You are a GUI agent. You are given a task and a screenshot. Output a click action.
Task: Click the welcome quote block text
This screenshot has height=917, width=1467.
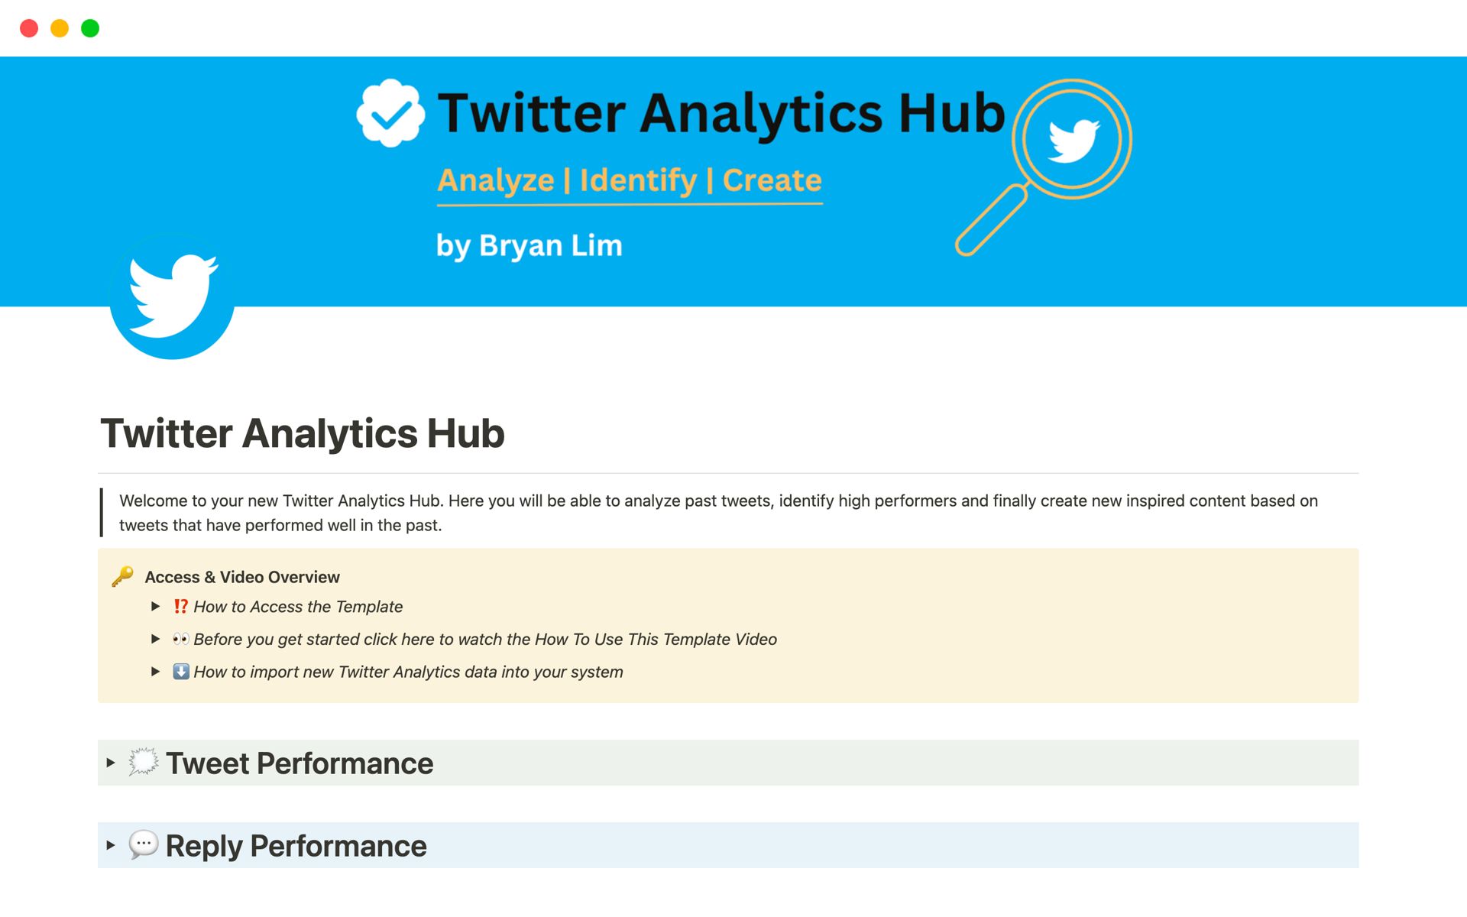(x=611, y=512)
